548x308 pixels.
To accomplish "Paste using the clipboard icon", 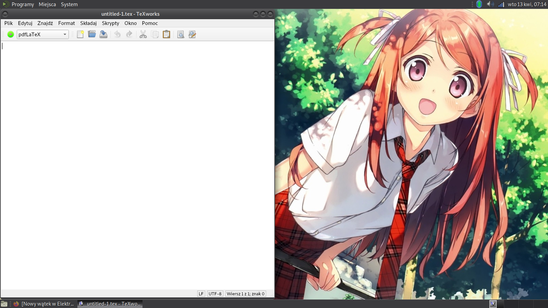I will pos(167,34).
